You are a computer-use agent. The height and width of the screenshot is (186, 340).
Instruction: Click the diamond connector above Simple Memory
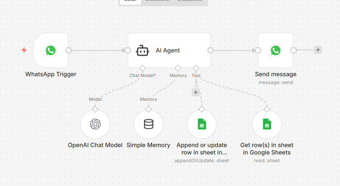(148, 109)
